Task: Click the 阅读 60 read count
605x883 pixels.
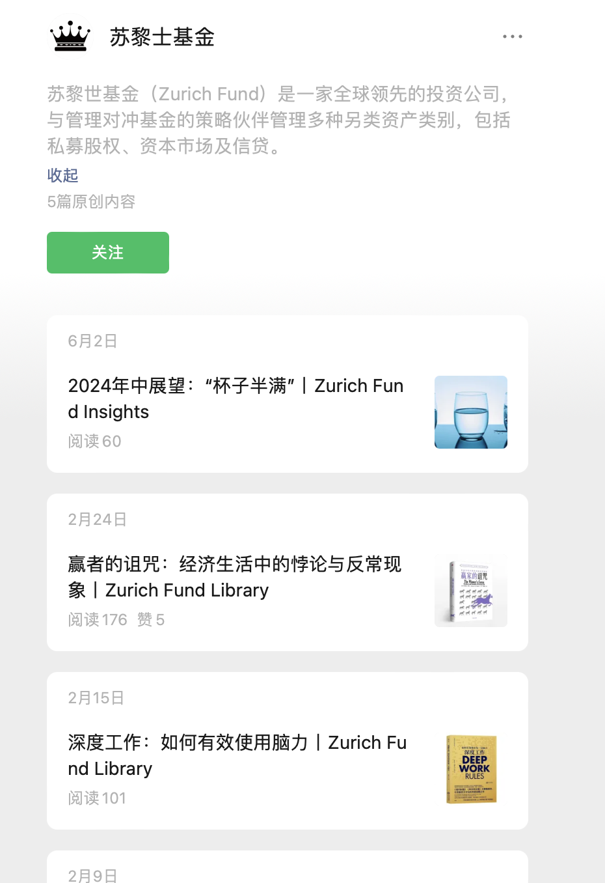Action: [94, 441]
